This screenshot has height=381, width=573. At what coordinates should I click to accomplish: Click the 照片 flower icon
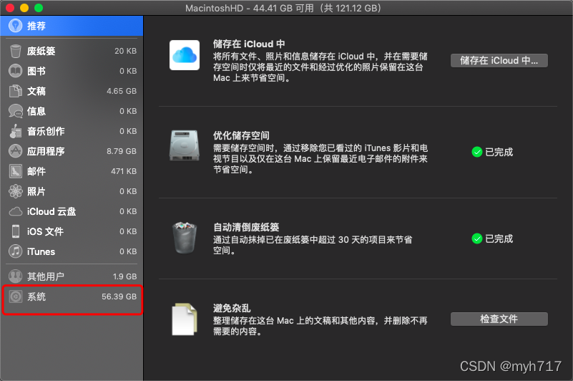point(15,191)
